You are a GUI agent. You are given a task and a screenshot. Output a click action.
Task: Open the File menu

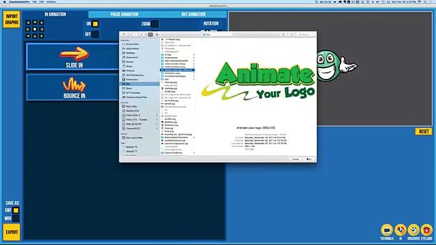pyautogui.click(x=35, y=1)
